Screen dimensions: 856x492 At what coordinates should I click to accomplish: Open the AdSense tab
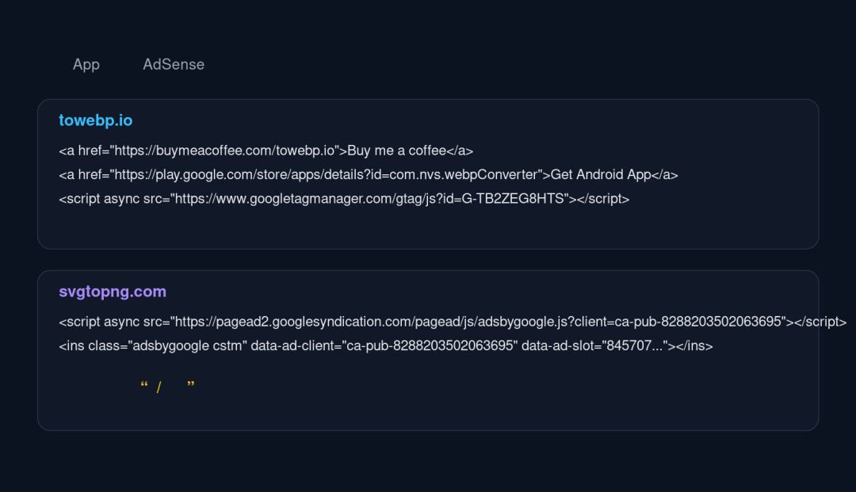(174, 64)
